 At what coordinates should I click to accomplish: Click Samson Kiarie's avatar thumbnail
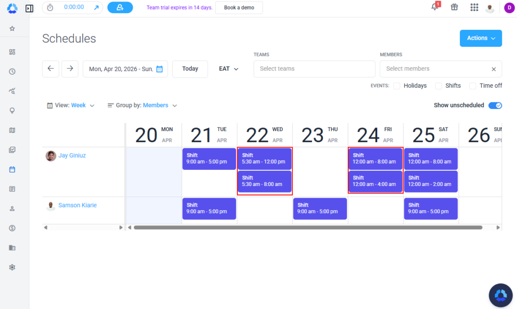[x=51, y=206]
